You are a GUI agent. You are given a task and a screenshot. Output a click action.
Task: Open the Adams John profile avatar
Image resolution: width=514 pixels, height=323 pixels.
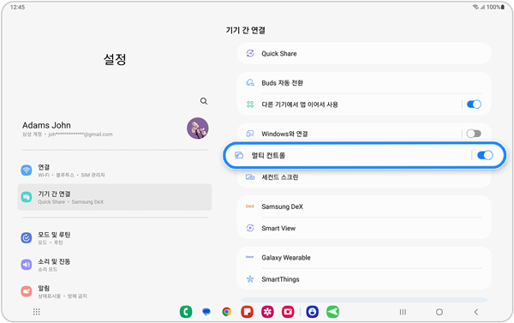click(198, 129)
